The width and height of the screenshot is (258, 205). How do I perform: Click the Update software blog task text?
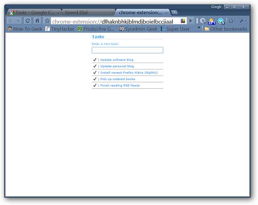[x=117, y=60]
